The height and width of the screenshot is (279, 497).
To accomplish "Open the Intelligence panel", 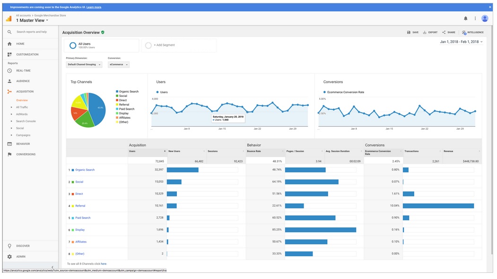I will click(472, 33).
